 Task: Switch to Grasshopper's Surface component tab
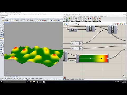point(80,16)
